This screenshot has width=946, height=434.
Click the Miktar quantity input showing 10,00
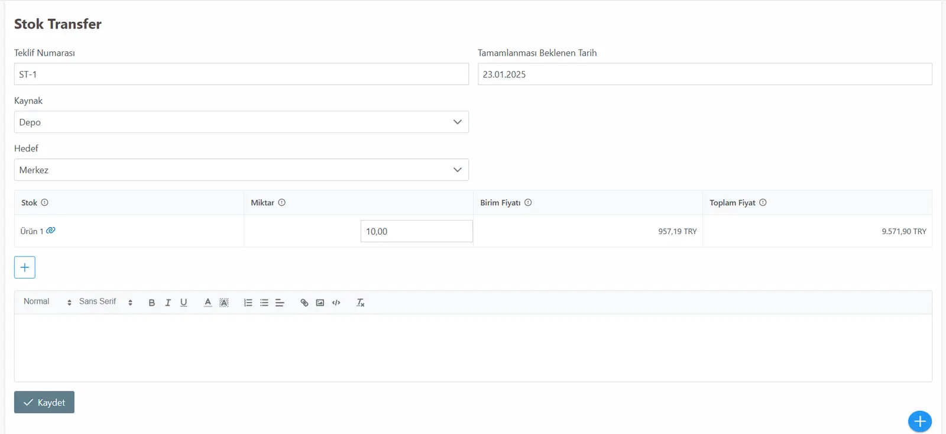417,231
